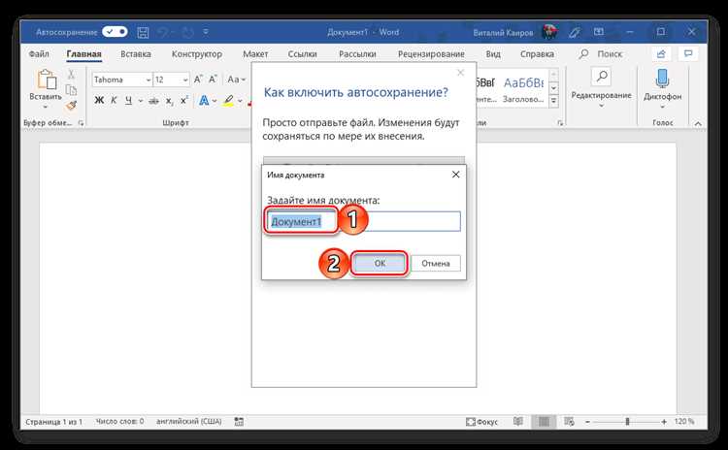
Task: Open the Tahoma font name dropdown
Action: click(122, 80)
